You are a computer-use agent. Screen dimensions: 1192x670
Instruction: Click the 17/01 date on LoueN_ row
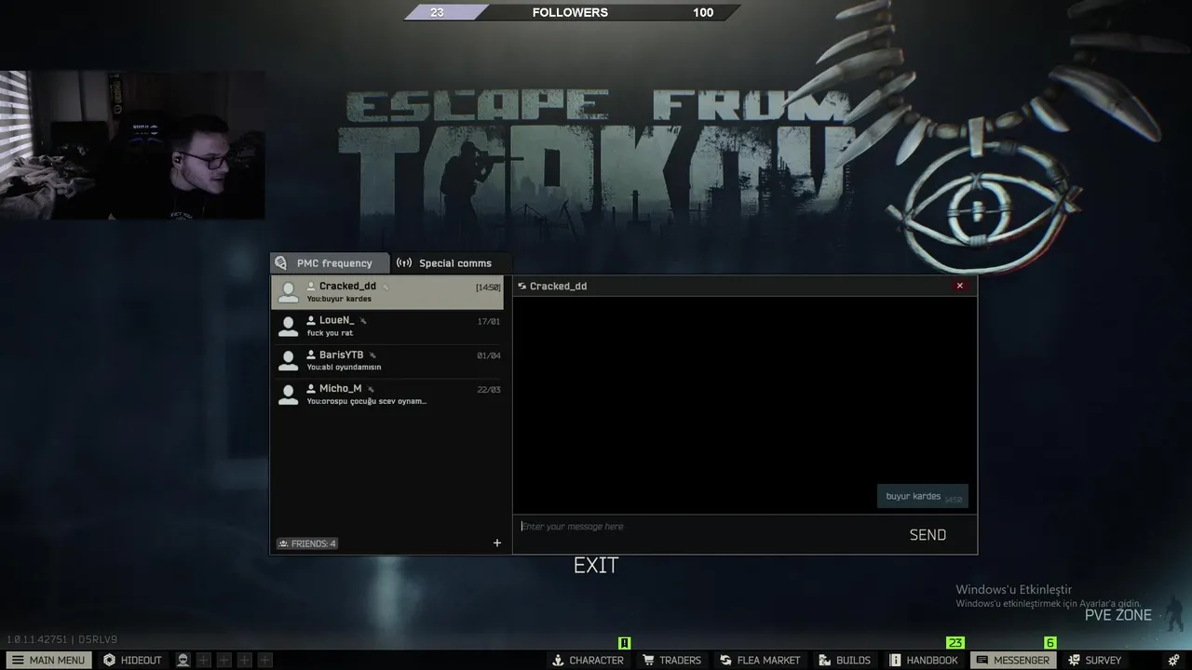488,322
